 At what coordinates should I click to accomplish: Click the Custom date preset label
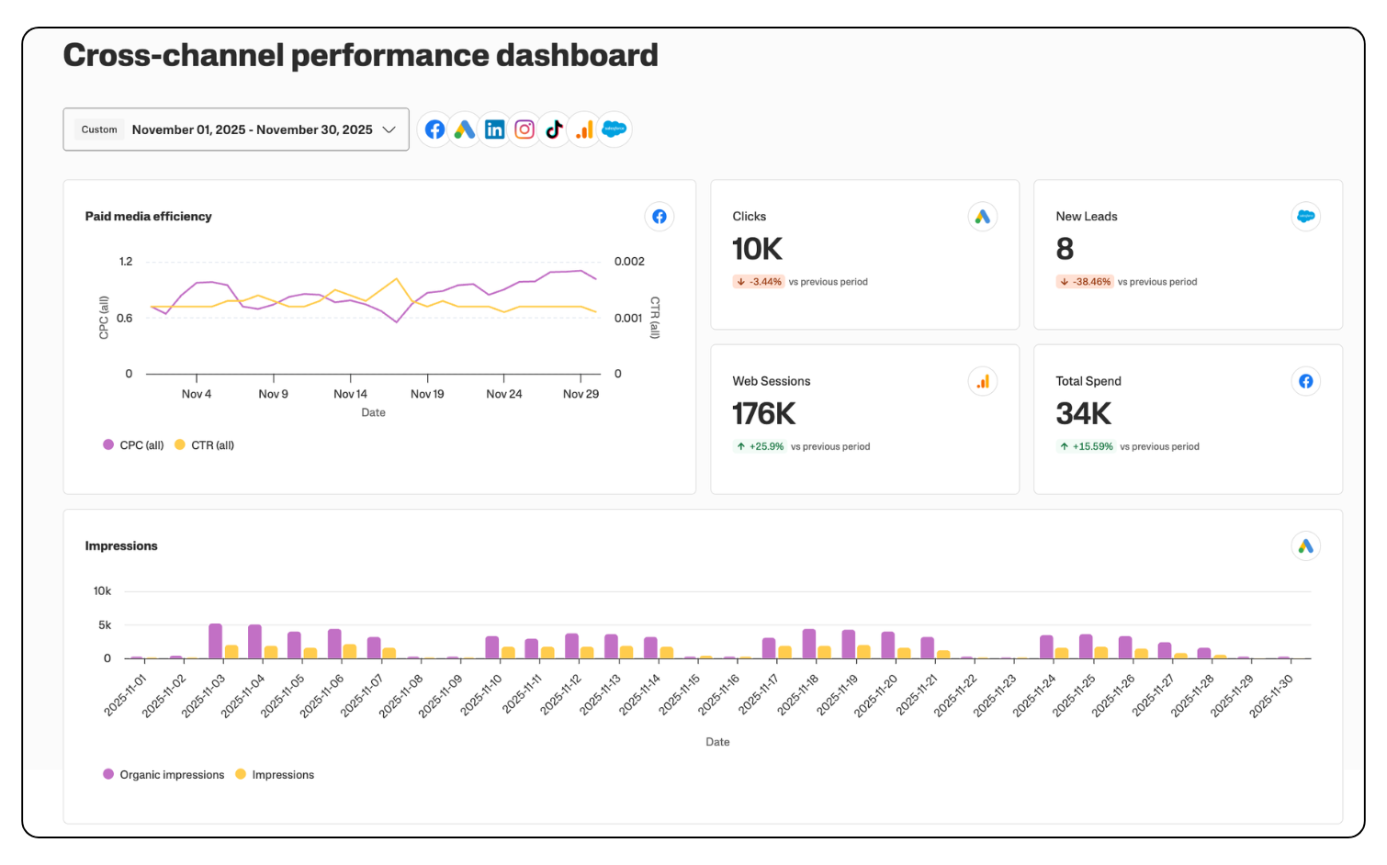(x=99, y=129)
